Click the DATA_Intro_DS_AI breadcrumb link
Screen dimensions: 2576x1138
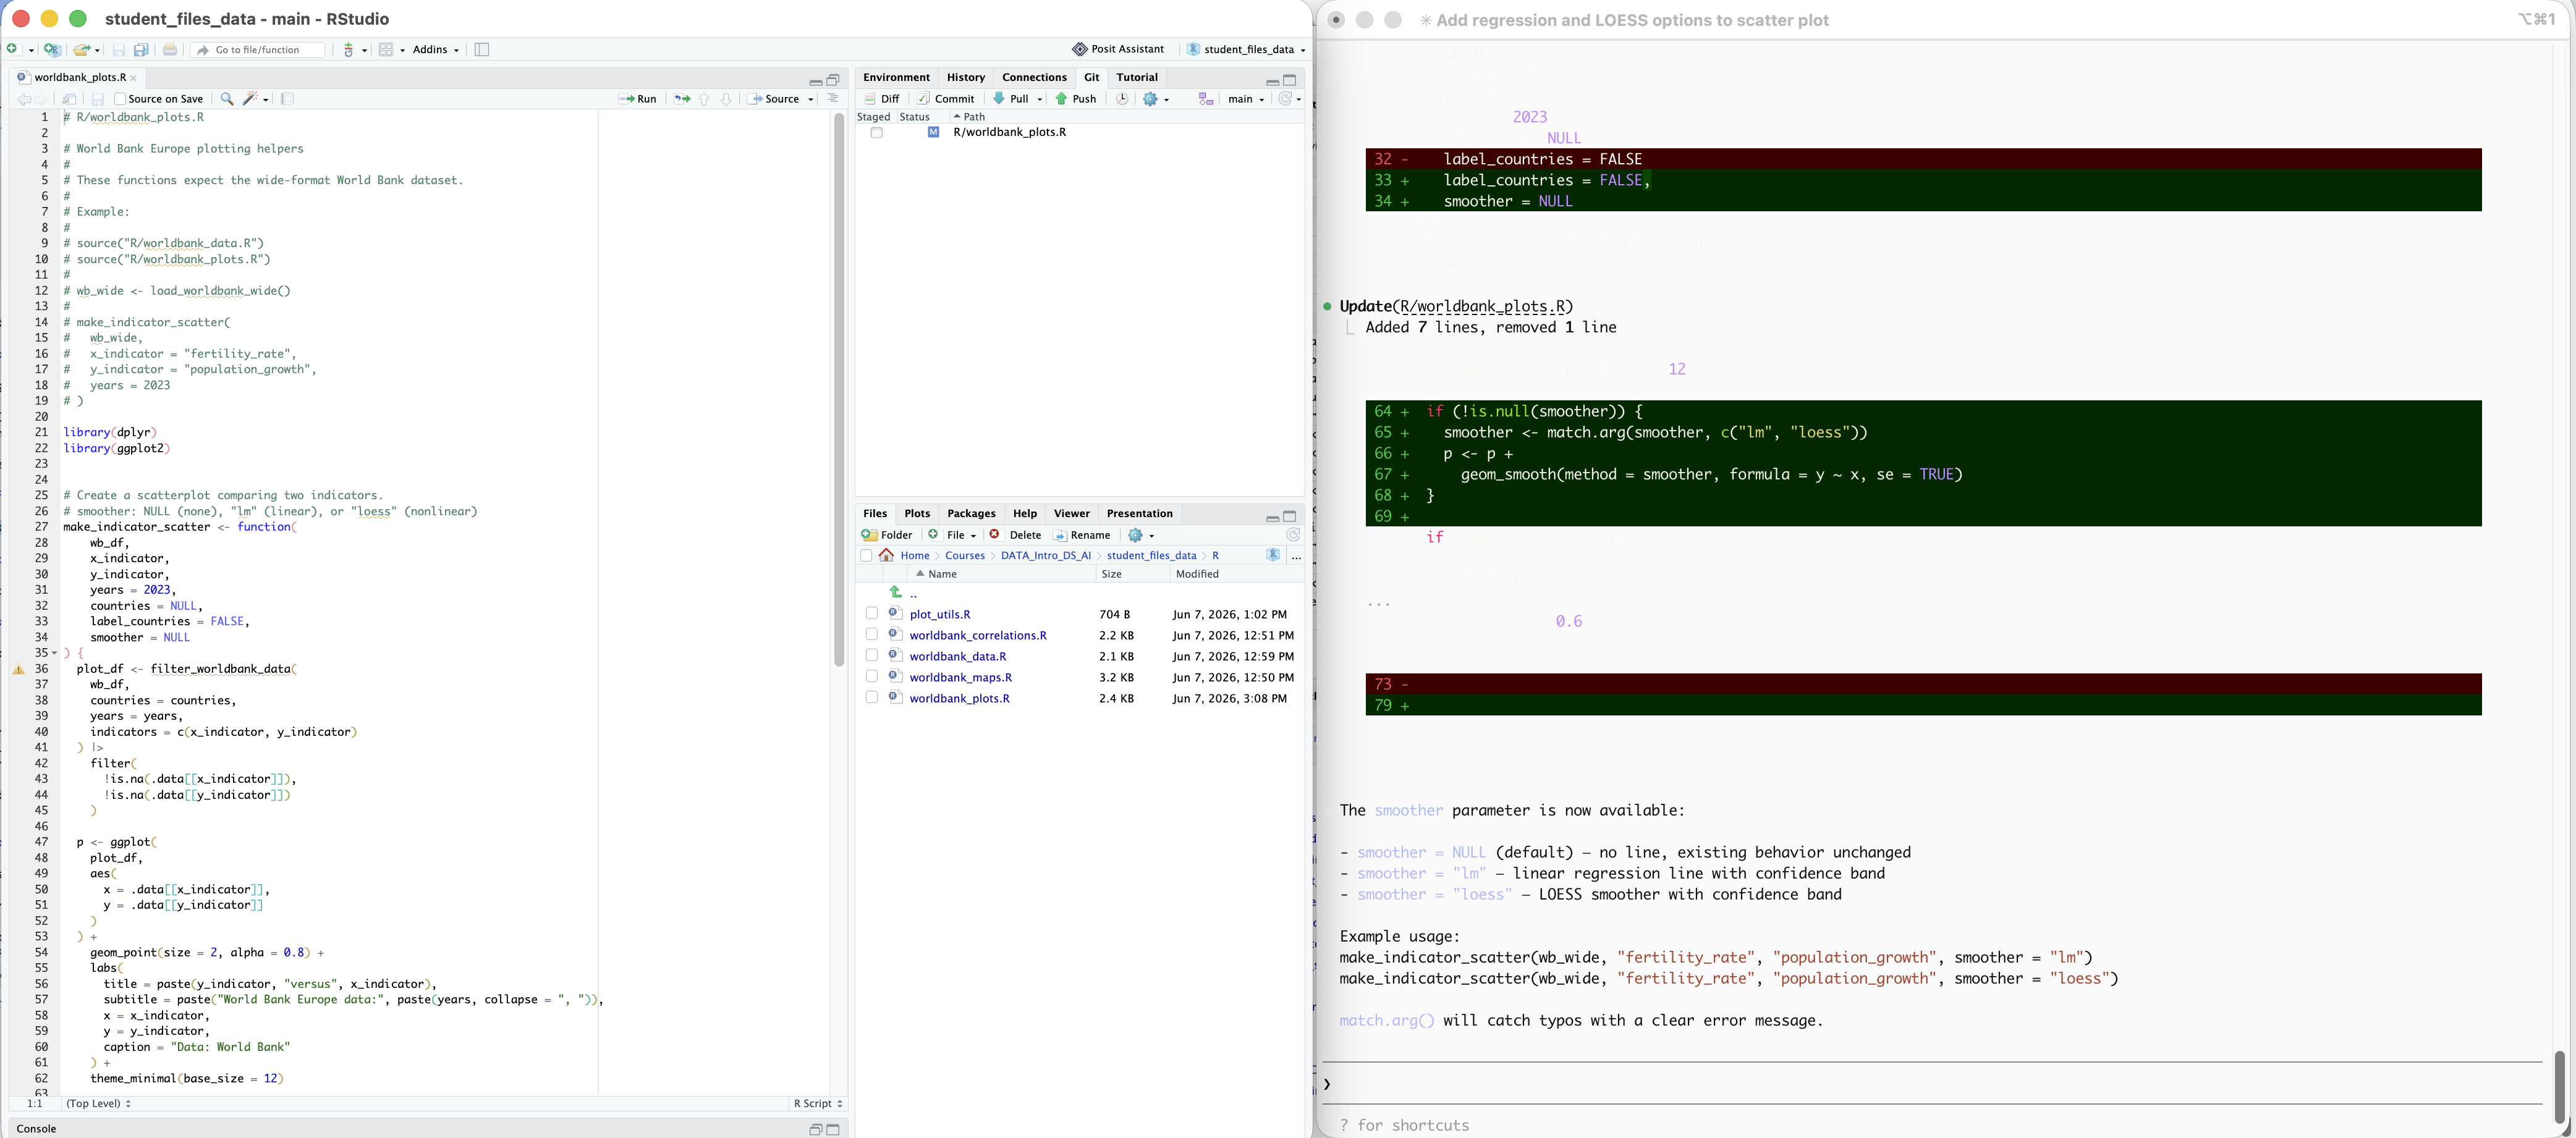tap(1045, 555)
